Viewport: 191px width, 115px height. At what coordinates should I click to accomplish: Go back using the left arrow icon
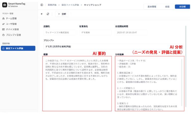pos(42,14)
